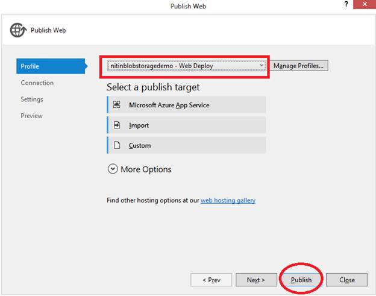This screenshot has width=376, height=296.
Task: Click the Microsoft Azure App Service icon
Action: 117,105
